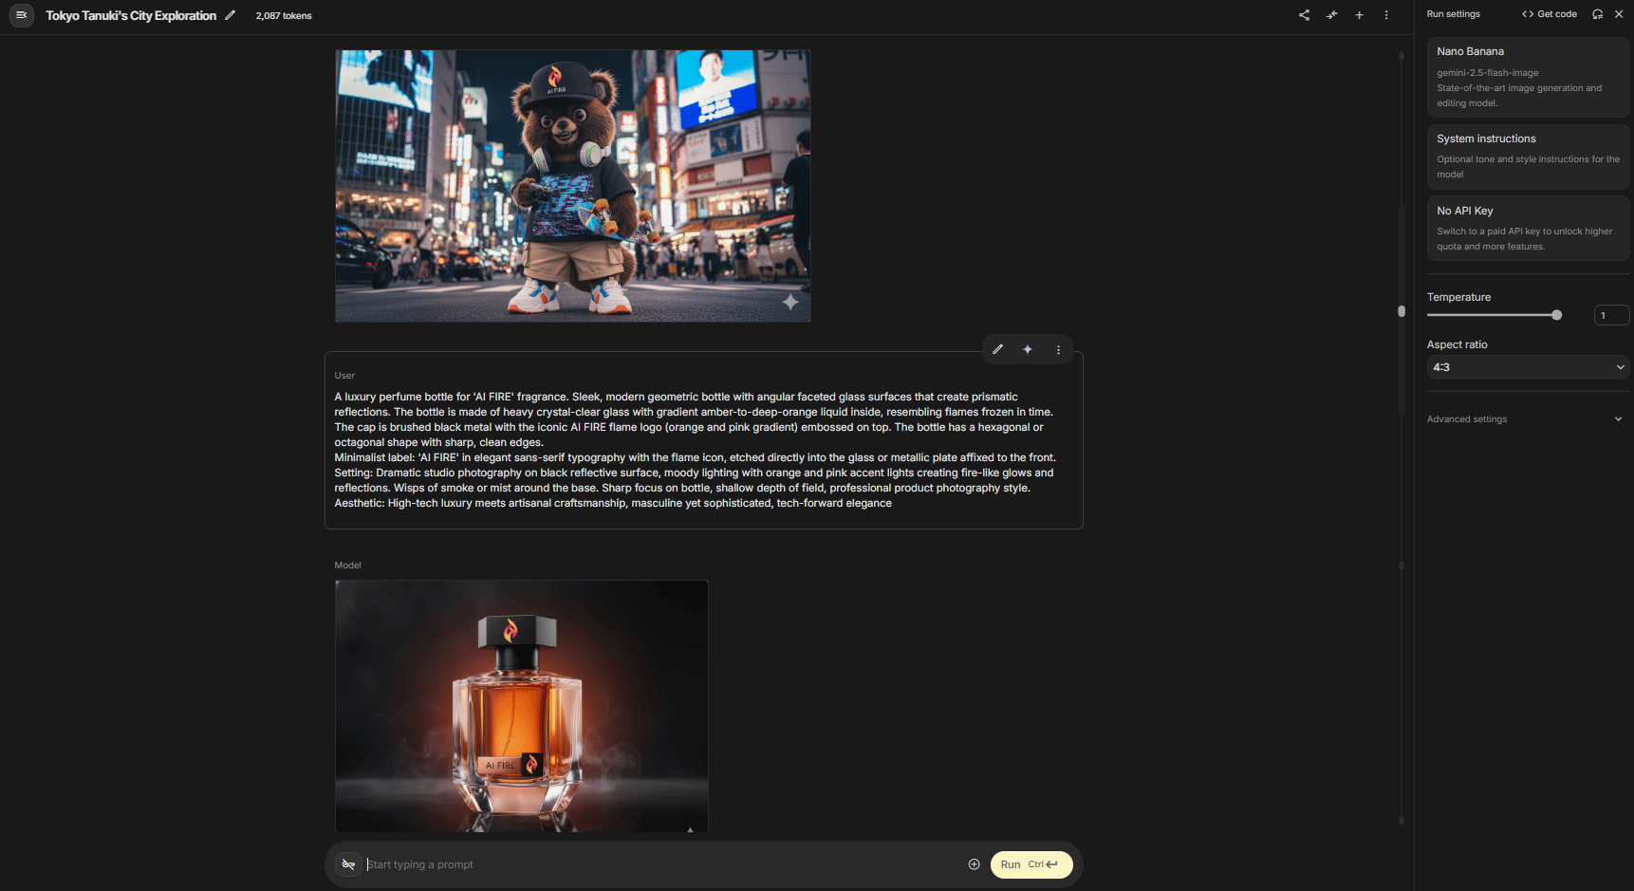Reset run settings to default icon

pos(1598,14)
